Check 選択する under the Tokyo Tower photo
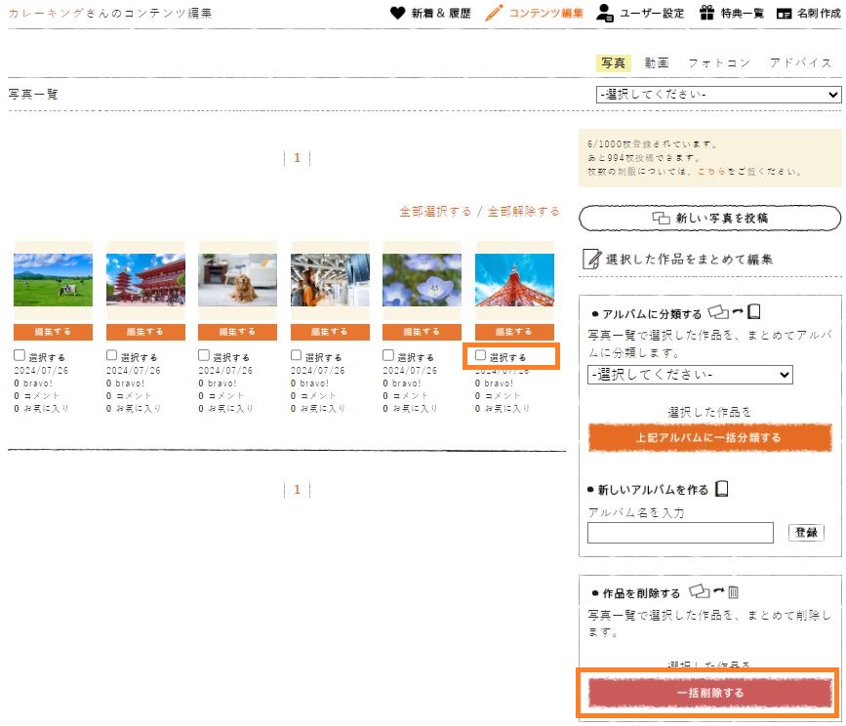 479,356
